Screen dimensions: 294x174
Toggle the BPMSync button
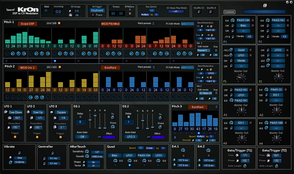click(x=129, y=13)
